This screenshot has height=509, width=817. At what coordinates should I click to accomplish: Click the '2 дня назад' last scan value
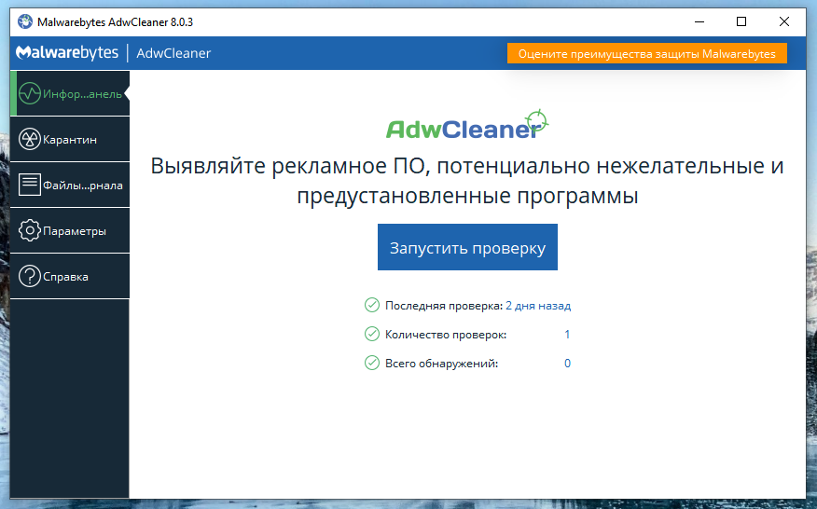click(538, 306)
